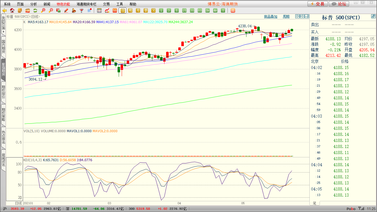Select the 2hr period button
The image size is (377, 212).
point(208,10)
